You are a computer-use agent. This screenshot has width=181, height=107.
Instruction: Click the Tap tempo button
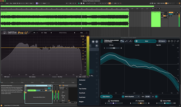click(x=11, y=3)
